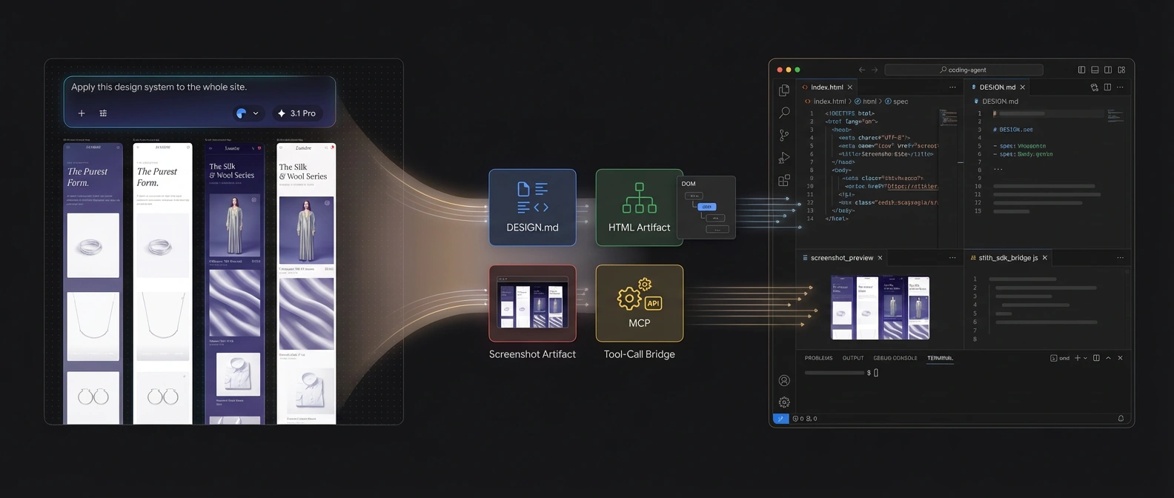Switch to the TERMINAL panel tab
This screenshot has width=1174, height=498.
pyautogui.click(x=940, y=358)
